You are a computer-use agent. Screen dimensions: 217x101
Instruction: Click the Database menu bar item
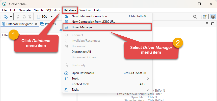click(x=70, y=10)
